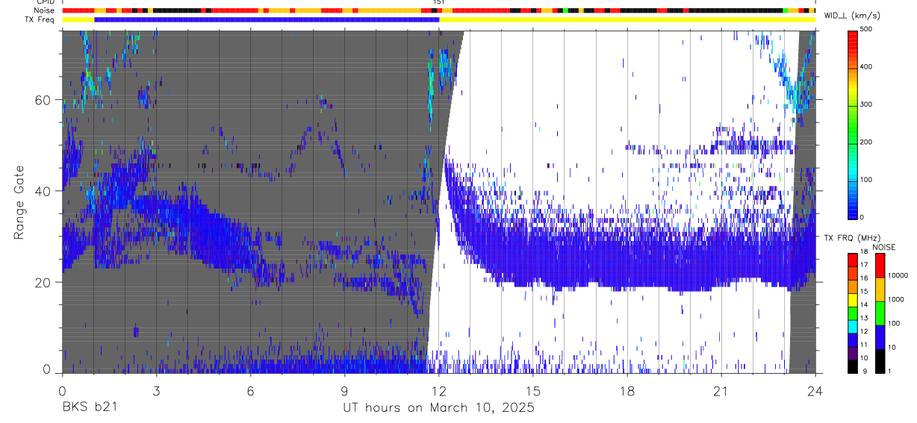Screen dimensions: 917x423
Task: Click the '24' tick on UT hours axis
Action: coord(815,390)
